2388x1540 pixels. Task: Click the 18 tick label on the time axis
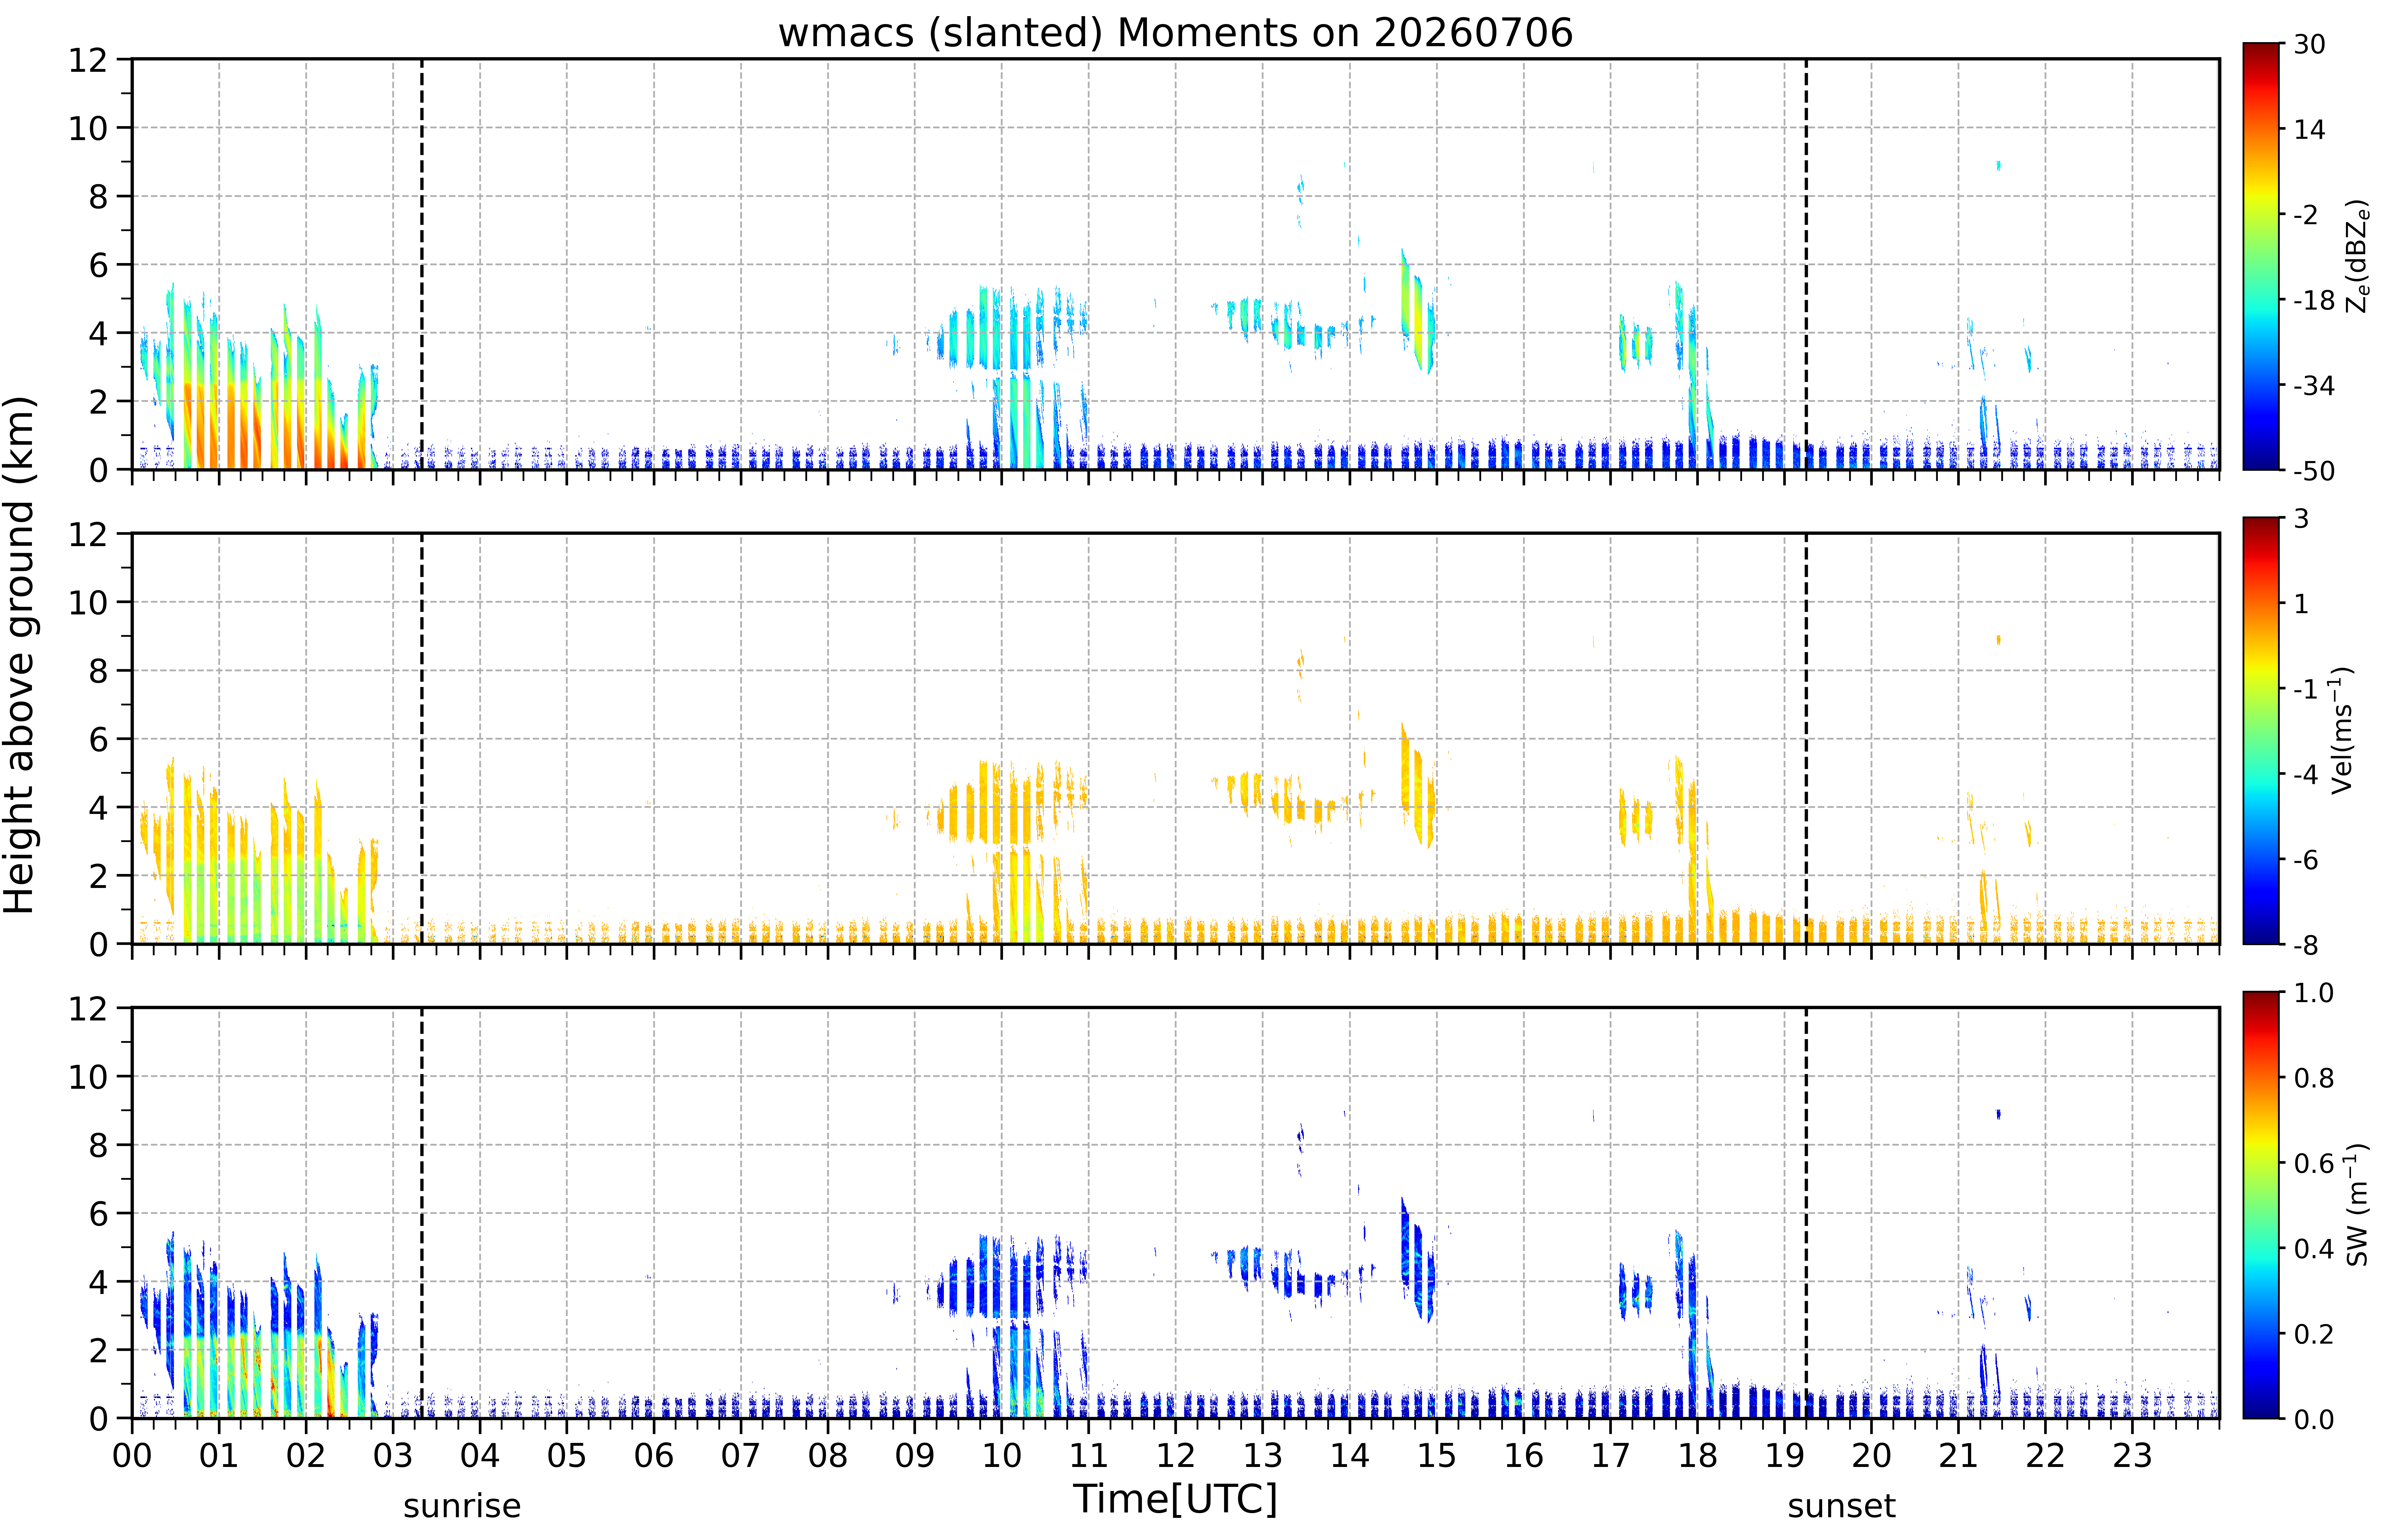pyautogui.click(x=1697, y=1455)
